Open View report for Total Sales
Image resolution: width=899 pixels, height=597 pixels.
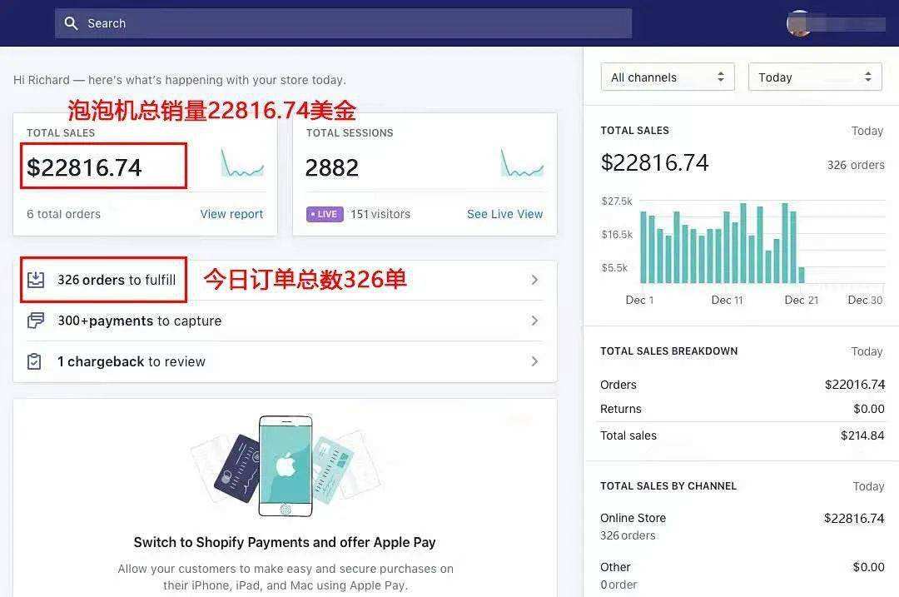point(231,214)
